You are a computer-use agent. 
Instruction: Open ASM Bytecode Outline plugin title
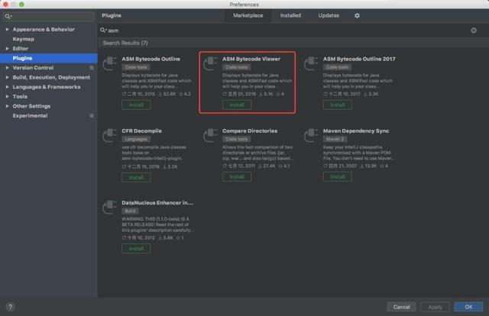[x=151, y=59]
